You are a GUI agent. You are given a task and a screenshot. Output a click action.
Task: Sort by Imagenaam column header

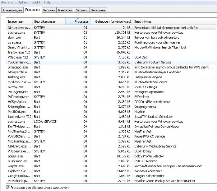[19, 22]
